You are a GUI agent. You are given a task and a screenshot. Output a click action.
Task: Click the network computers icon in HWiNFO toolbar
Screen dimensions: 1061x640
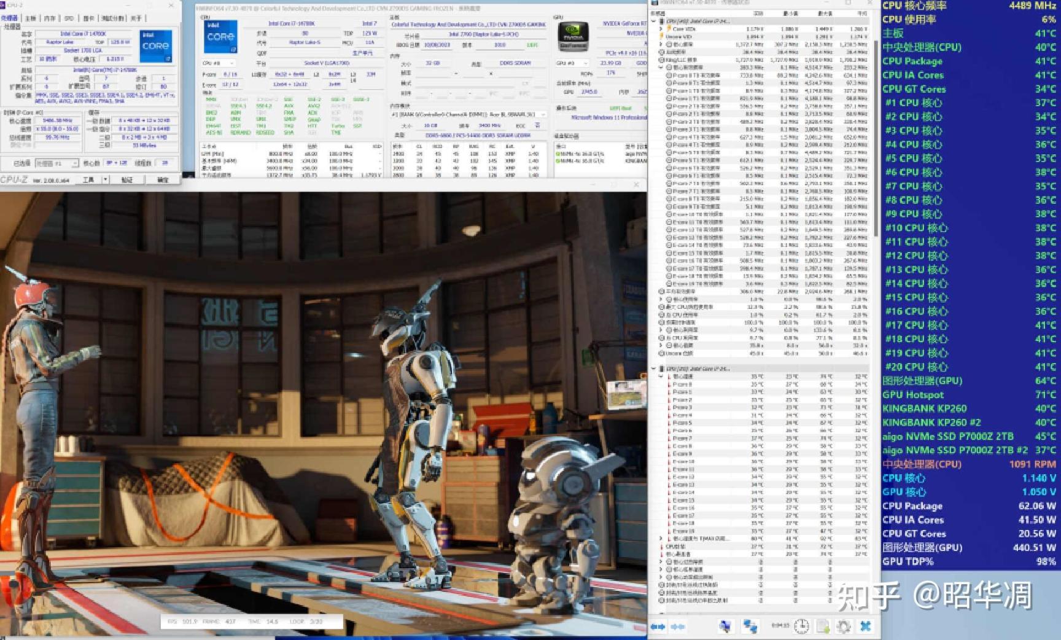point(750,626)
